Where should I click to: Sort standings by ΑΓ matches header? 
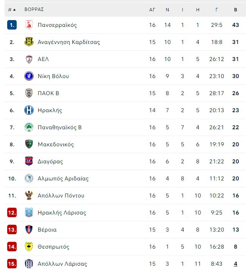pos(152,10)
